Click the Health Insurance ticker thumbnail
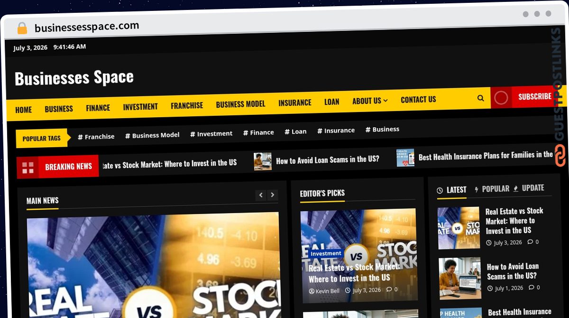This screenshot has width=569, height=318. coord(405,158)
